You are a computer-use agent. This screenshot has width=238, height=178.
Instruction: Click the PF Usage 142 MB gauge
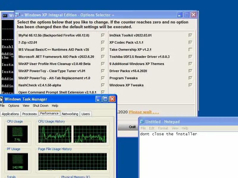click(x=18, y=162)
